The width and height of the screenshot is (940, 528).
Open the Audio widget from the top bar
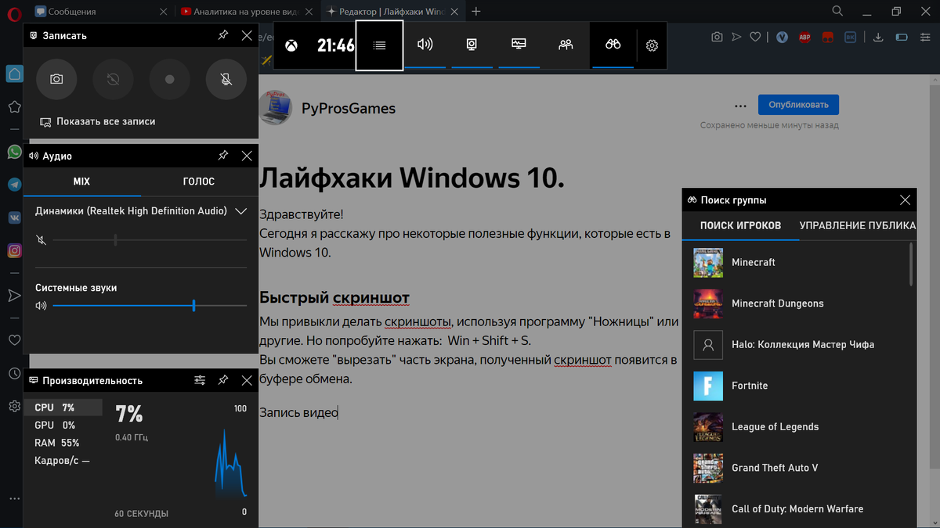click(x=425, y=45)
